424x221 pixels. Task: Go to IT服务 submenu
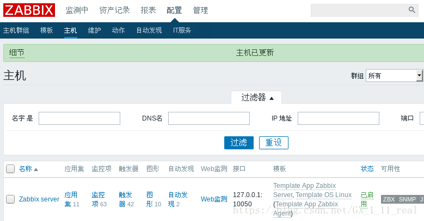tap(182, 30)
